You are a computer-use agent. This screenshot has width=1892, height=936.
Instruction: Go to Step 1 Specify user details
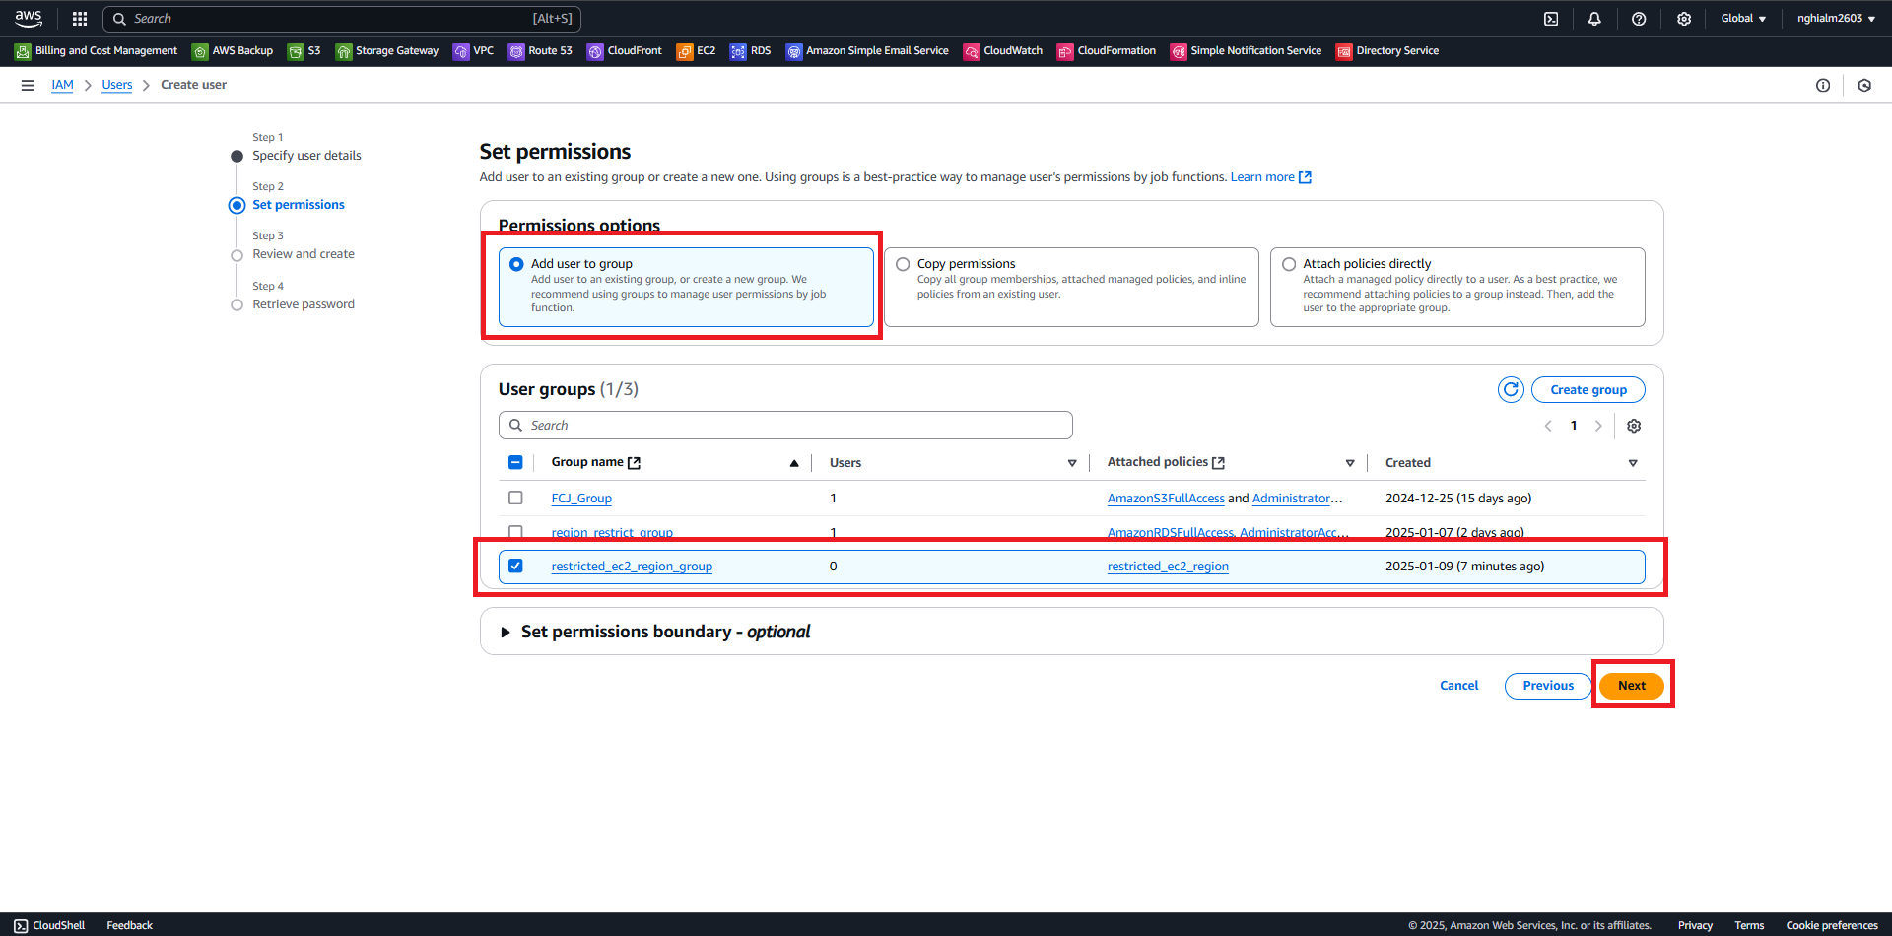[306, 156]
